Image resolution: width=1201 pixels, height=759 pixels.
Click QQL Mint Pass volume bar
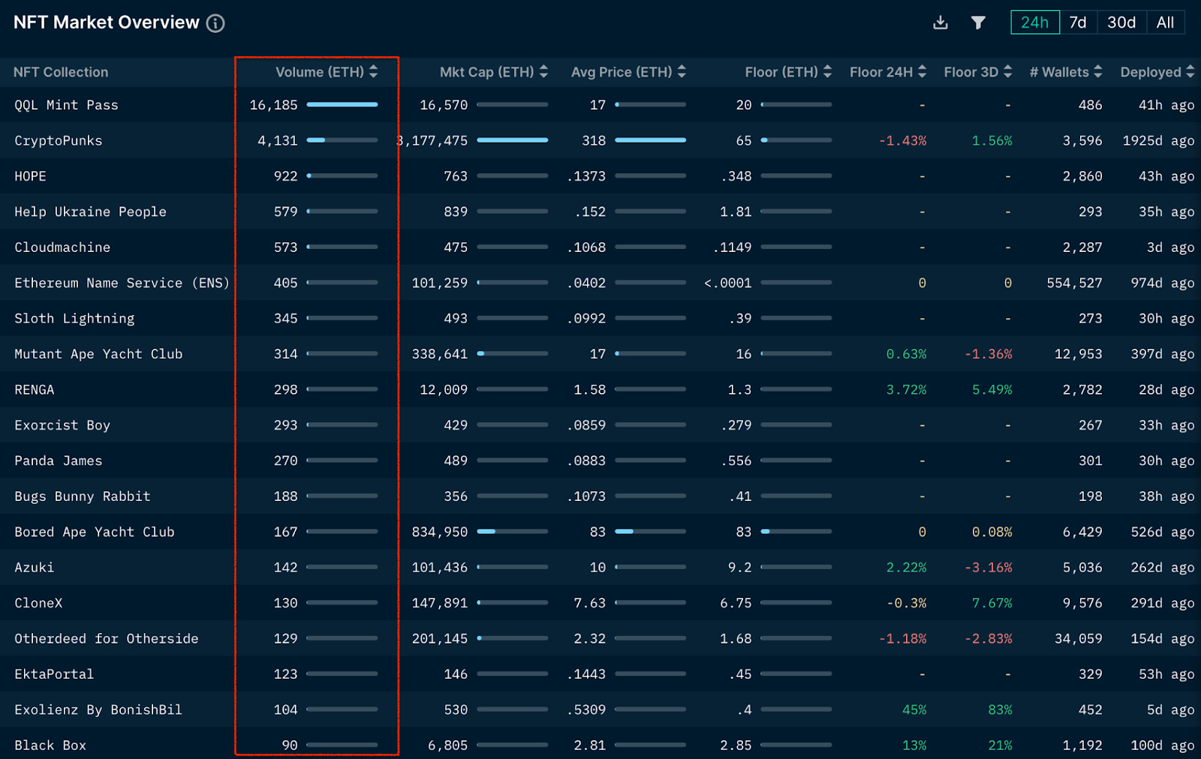tap(342, 105)
